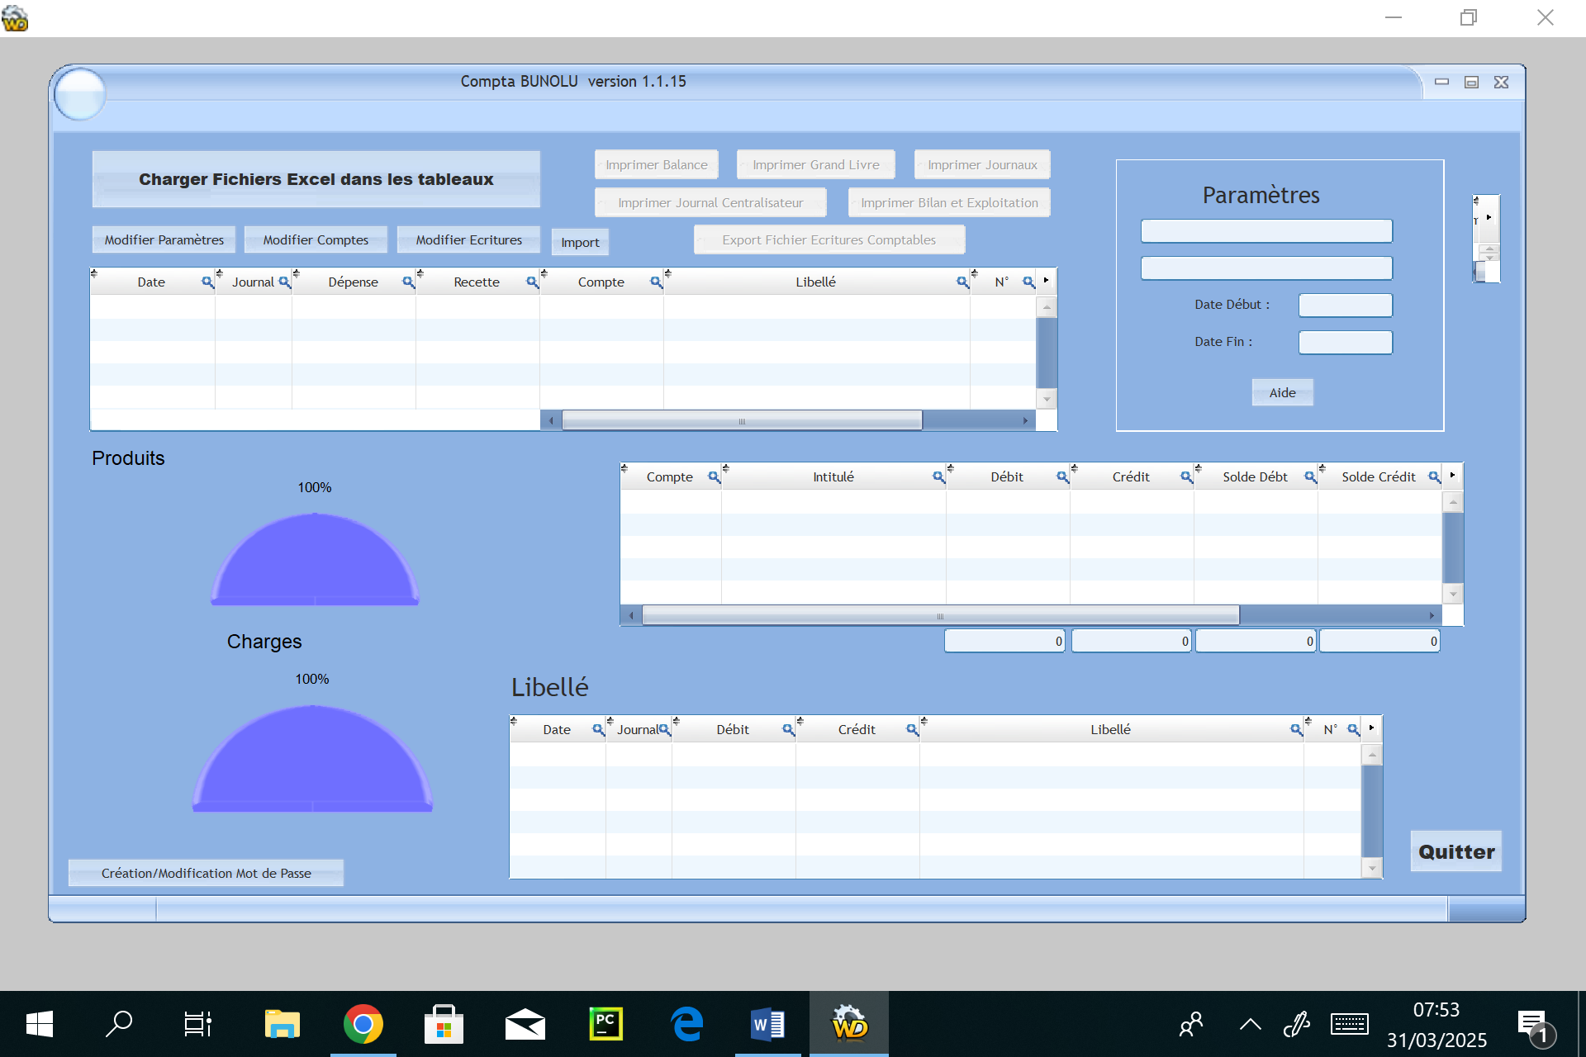Click search icon in bottom Crédit column
Screen dimensions: 1586x1057
[912, 730]
